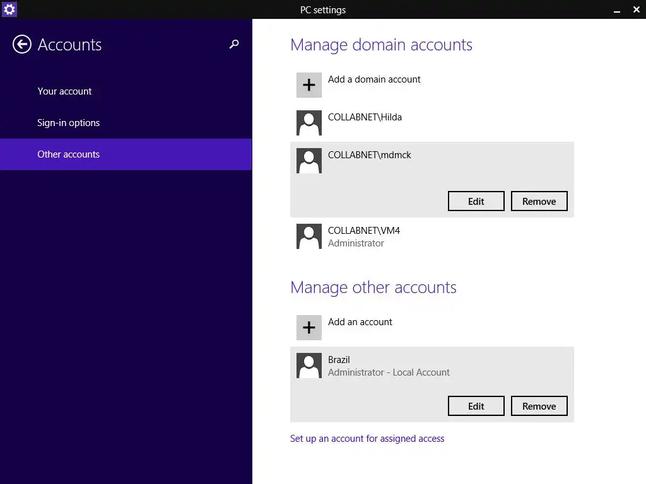Edit the Brazil local account
This screenshot has width=646, height=484.
[476, 406]
